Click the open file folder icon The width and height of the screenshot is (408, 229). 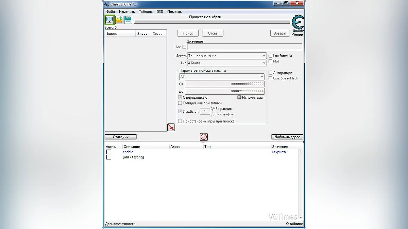point(119,20)
